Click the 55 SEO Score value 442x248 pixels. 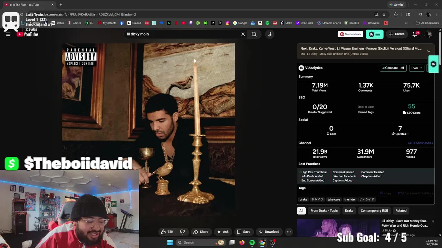tap(412, 106)
